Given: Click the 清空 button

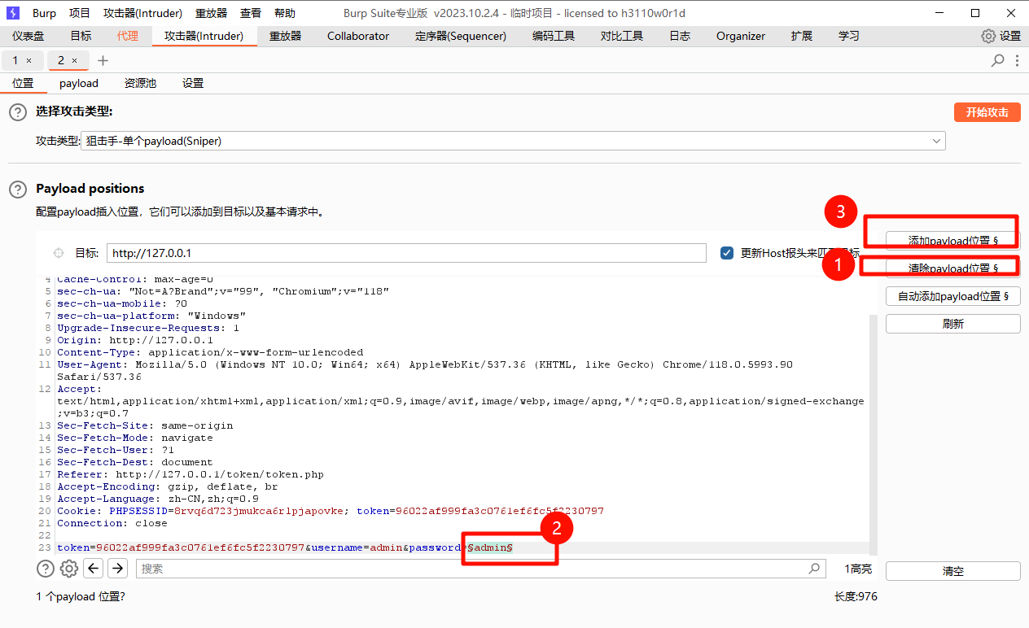Looking at the screenshot, I should (x=953, y=571).
